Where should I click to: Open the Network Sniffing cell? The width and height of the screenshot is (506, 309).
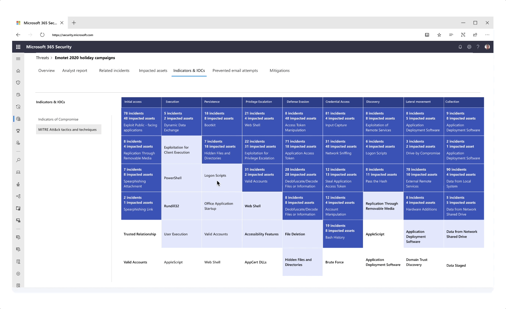click(x=343, y=150)
